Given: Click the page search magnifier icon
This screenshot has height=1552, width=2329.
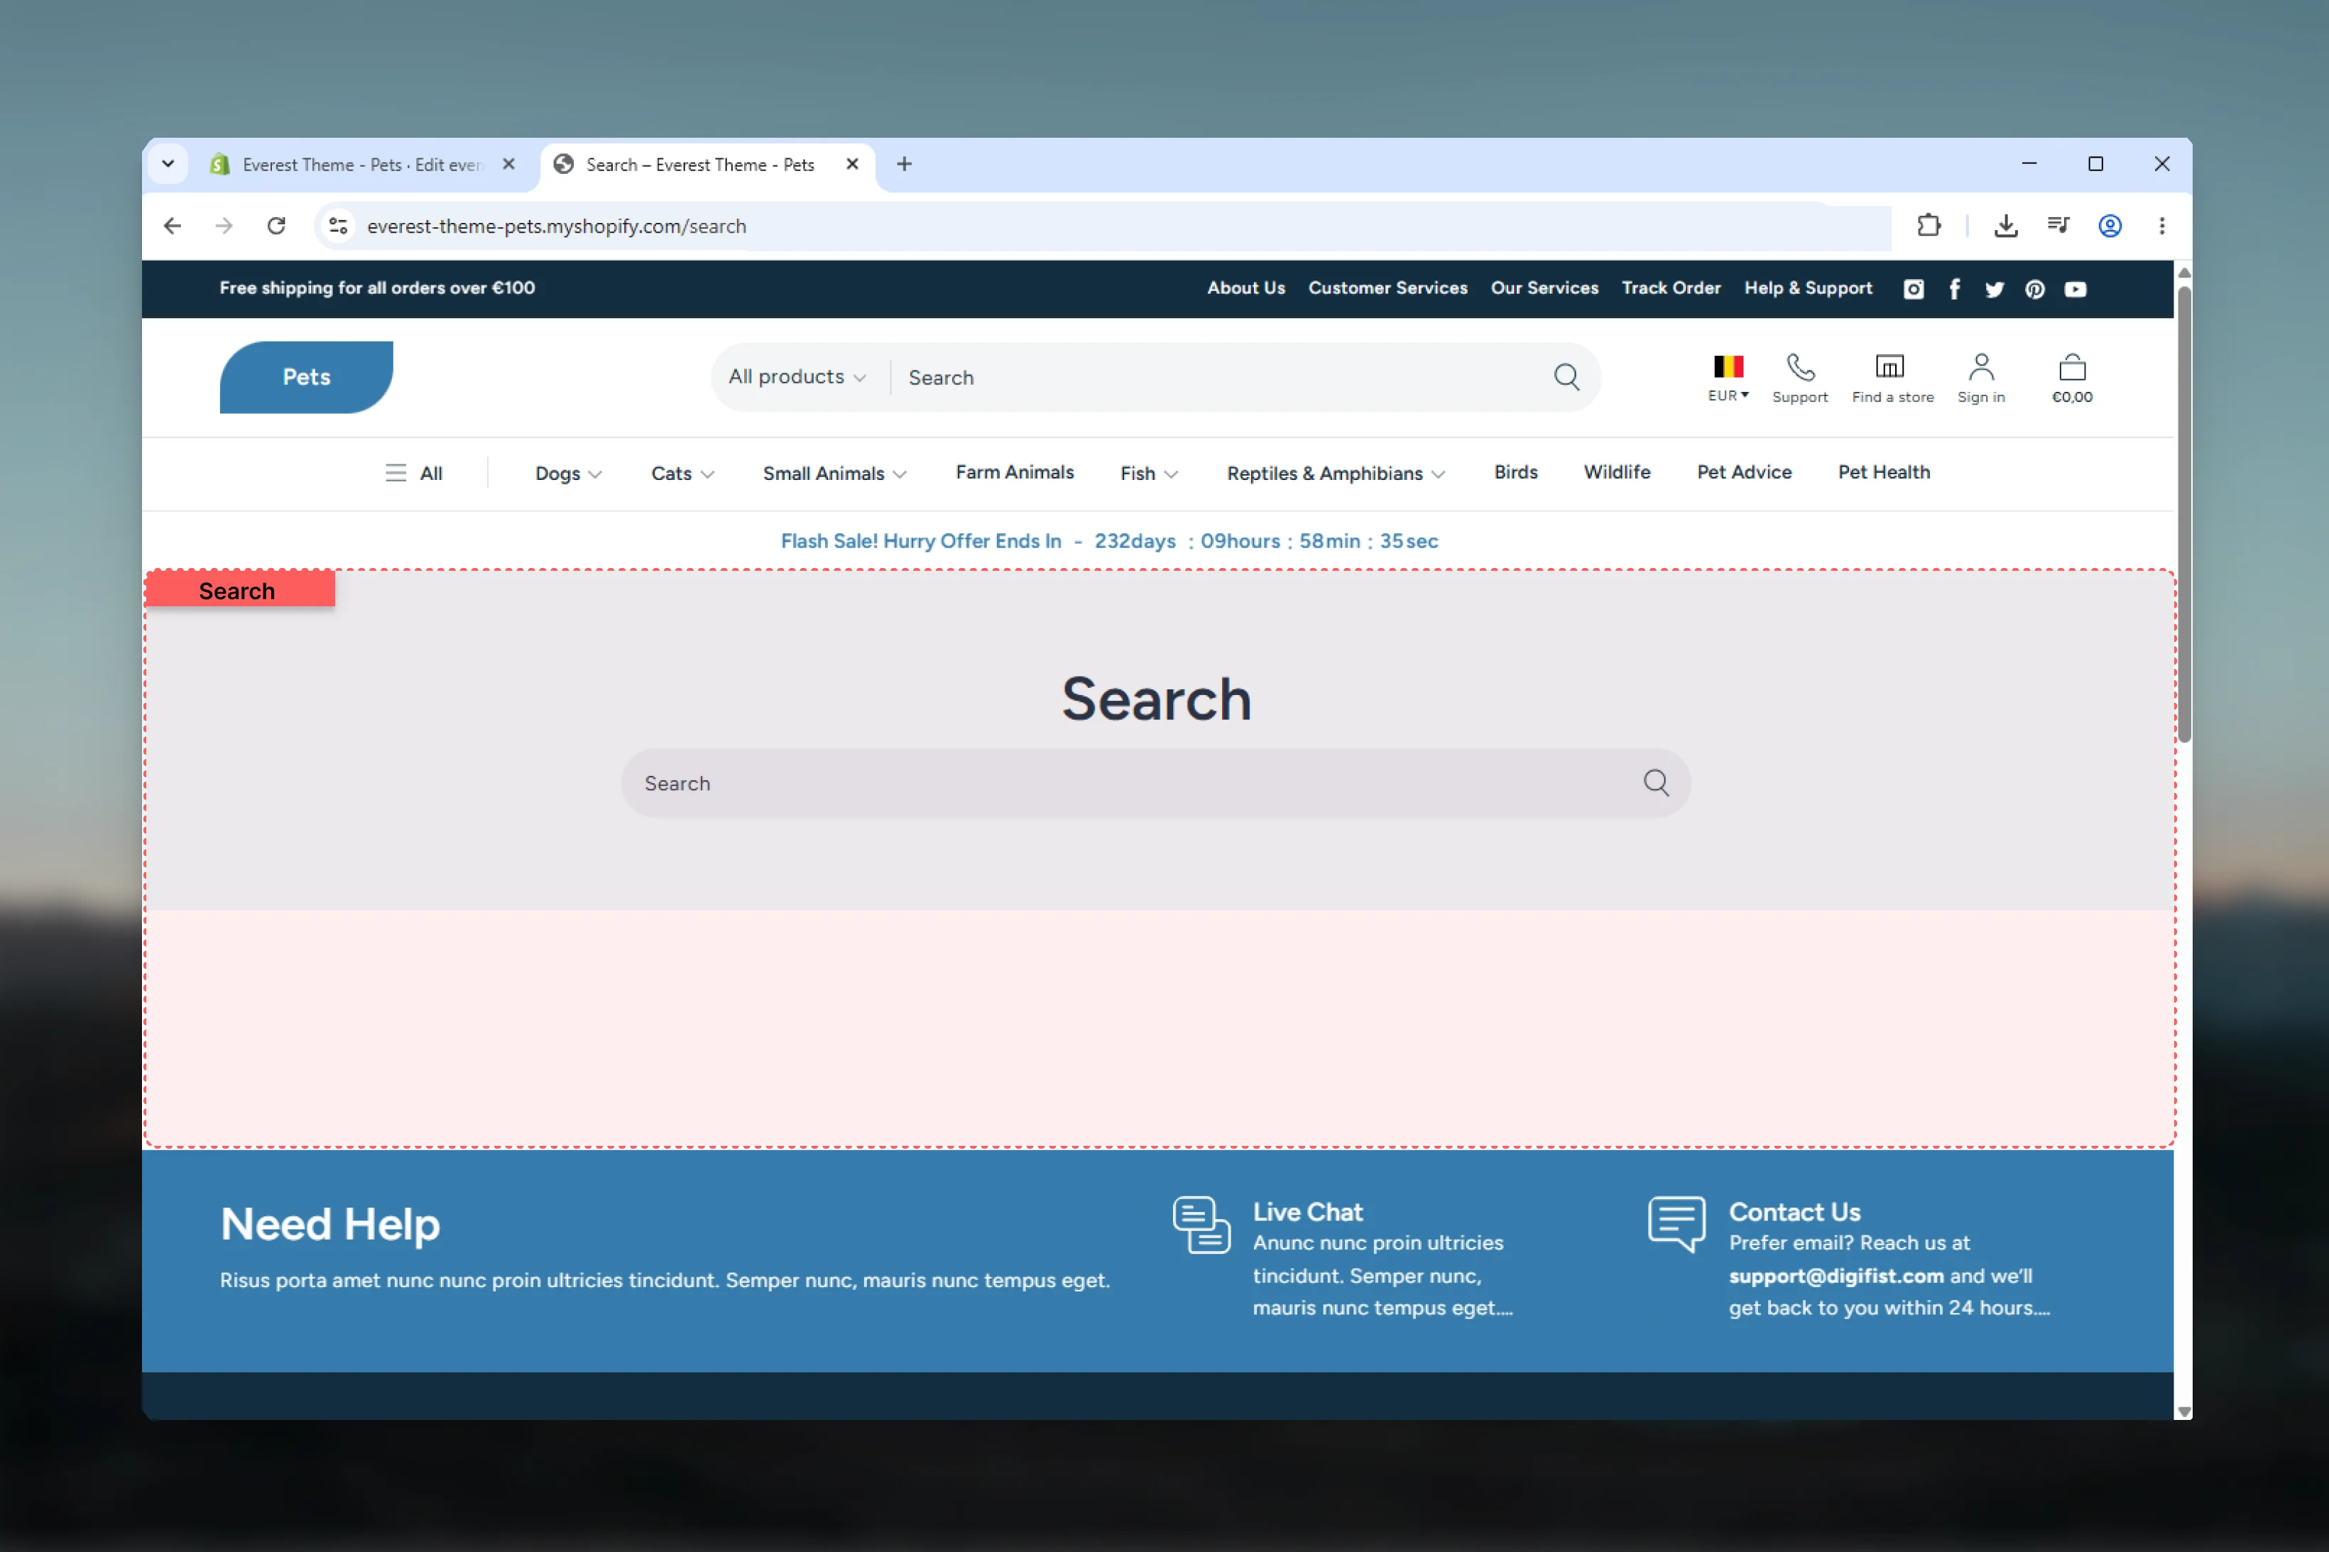Looking at the screenshot, I should [1656, 783].
